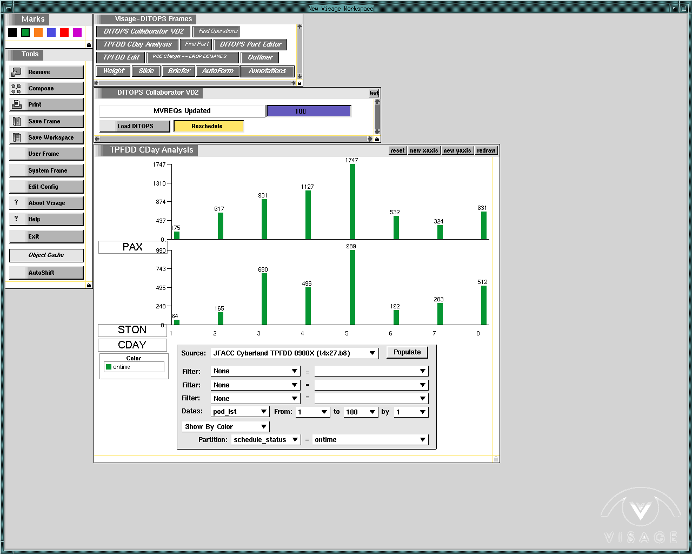The height and width of the screenshot is (554, 692).
Task: Click the Print tool icon
Action: (16, 104)
